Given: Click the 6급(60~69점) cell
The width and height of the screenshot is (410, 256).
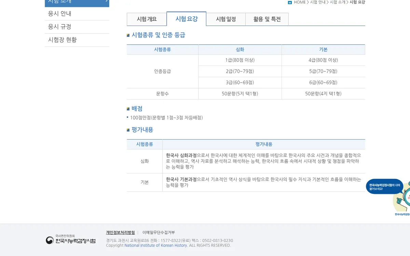Looking at the screenshot, I should pyautogui.click(x=323, y=83).
